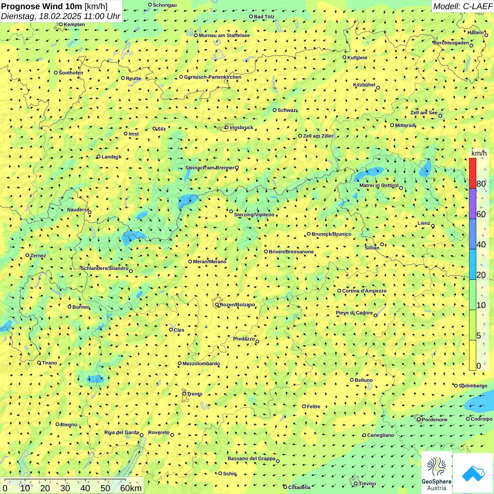Viewport: 494px width, 494px height.
Task: Click the 'Sterzing/Vipiteno' label
Action: (254, 215)
